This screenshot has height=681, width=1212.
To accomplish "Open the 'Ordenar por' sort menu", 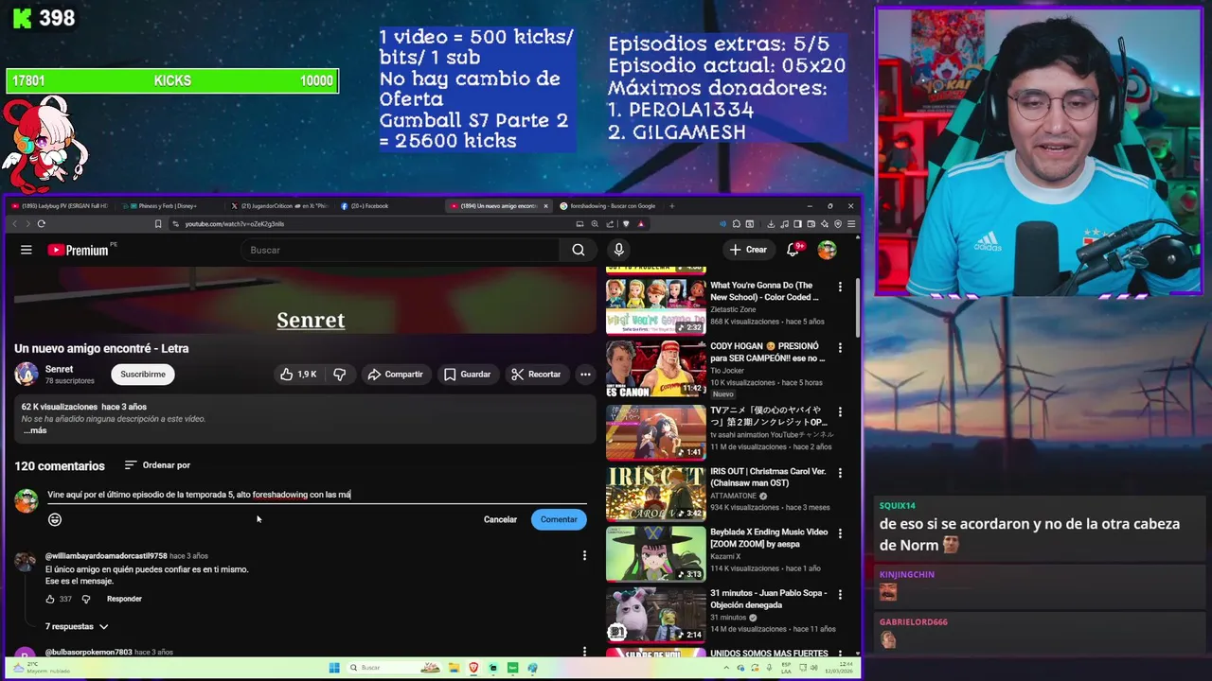I will [157, 465].
